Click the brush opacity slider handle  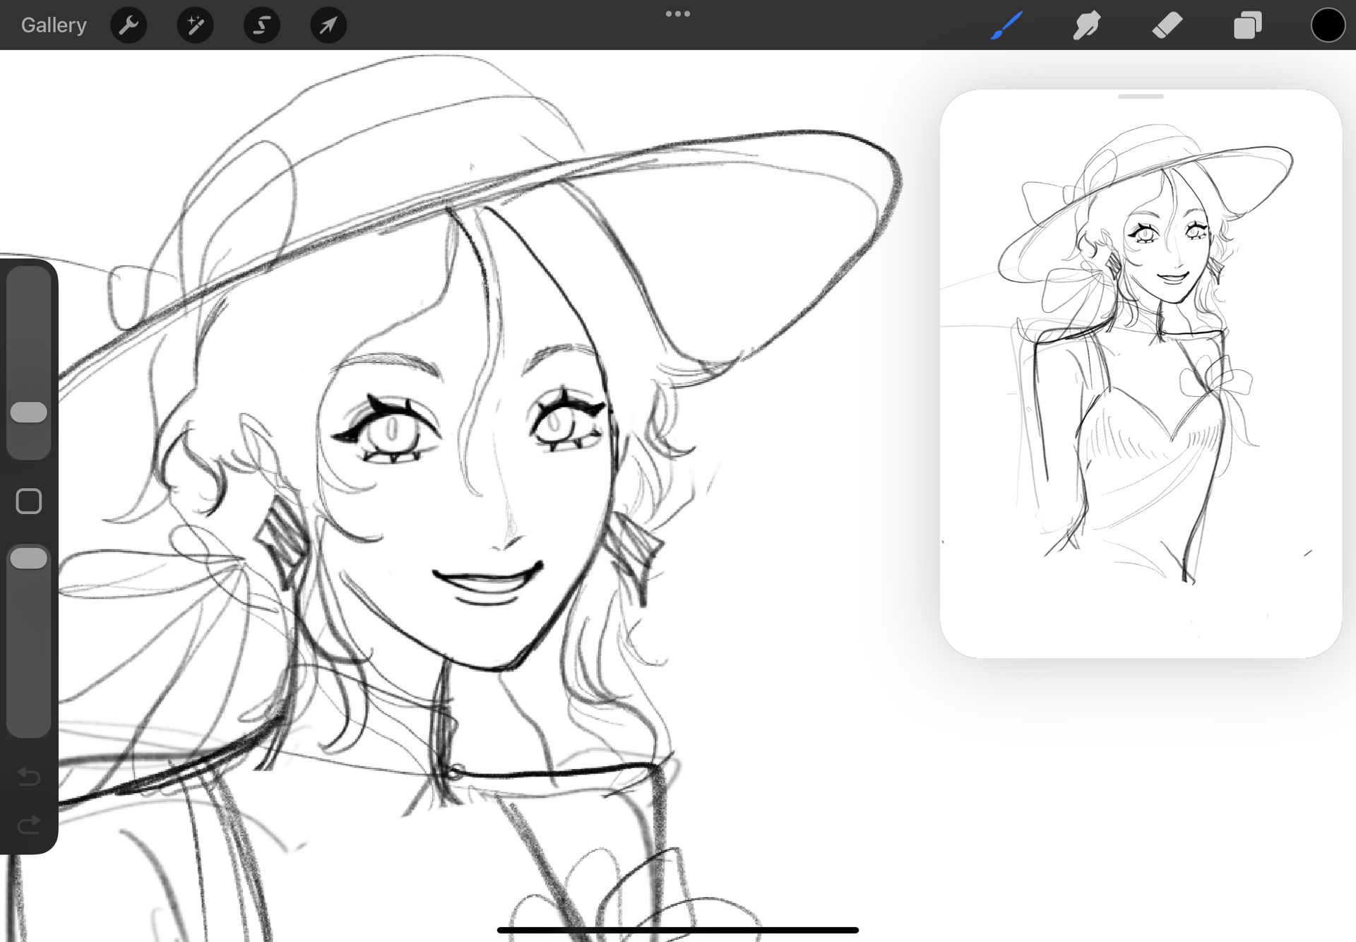point(29,559)
